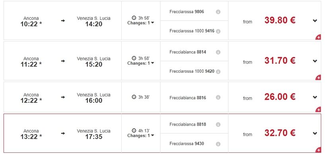Select the 12:22 Ancona departure row

[x=162, y=97]
